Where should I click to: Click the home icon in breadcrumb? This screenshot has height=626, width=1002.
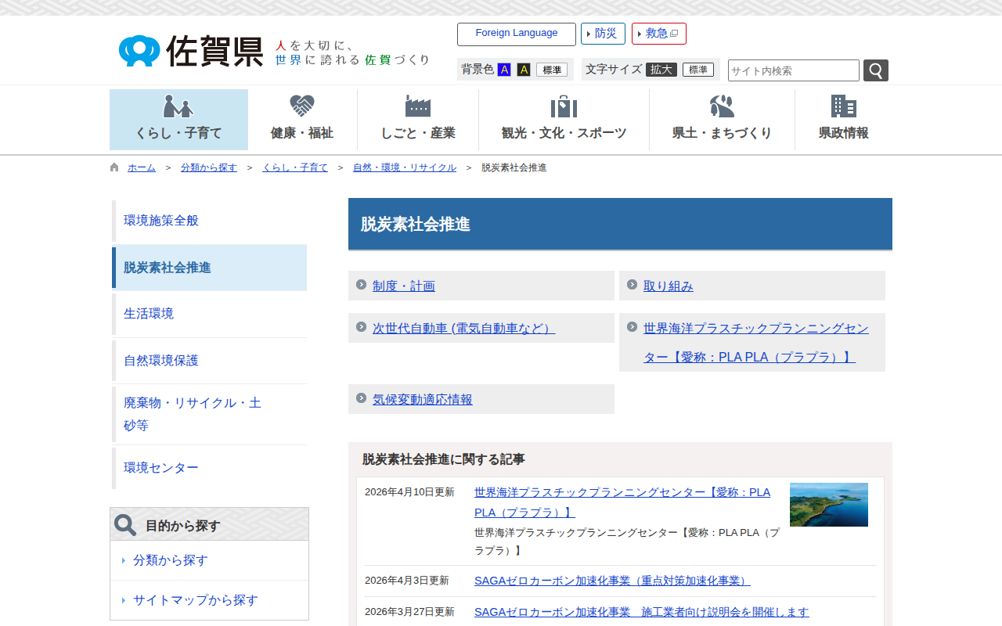[x=115, y=167]
